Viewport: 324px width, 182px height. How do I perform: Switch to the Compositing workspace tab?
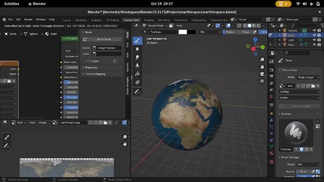[x=198, y=20]
